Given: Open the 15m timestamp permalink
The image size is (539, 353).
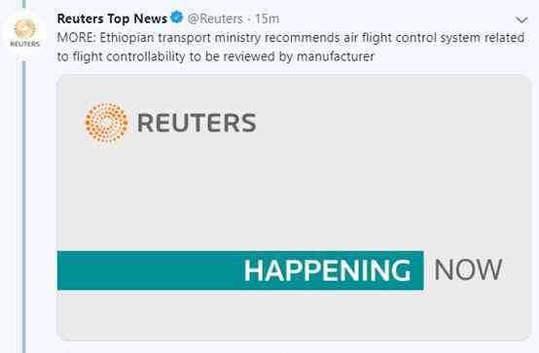Looking at the screenshot, I should [x=268, y=18].
